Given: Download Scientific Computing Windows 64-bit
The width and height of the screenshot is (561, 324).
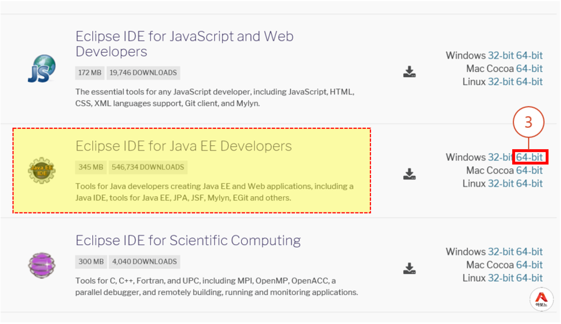Looking at the screenshot, I should pos(529,252).
